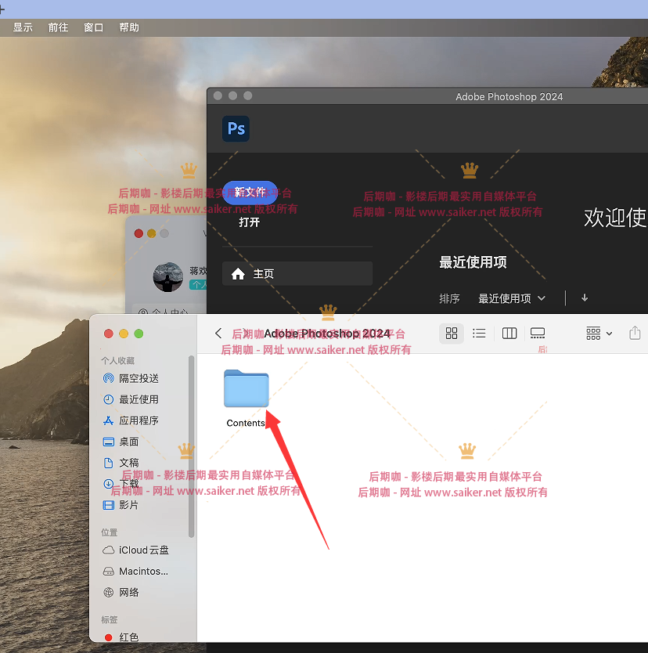Switch Finder to icon view
Screen dimensions: 648x653
[x=452, y=334]
